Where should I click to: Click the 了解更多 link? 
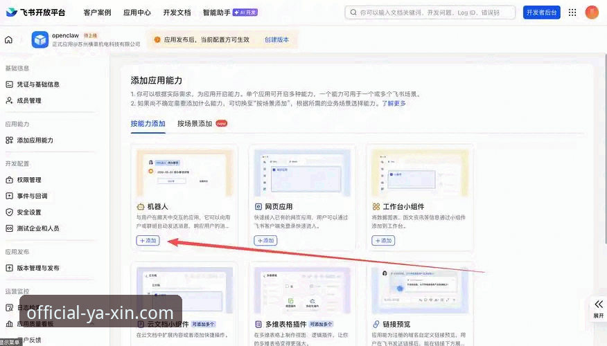pyautogui.click(x=394, y=103)
